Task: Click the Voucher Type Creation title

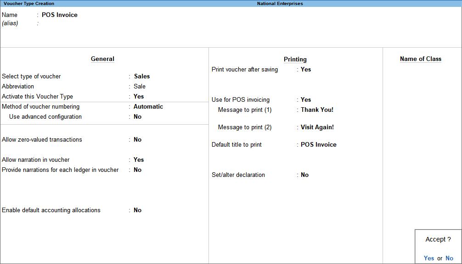Action: click(x=29, y=4)
